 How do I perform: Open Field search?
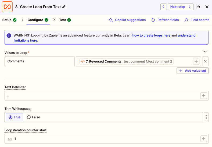pyautogui.click(x=197, y=20)
